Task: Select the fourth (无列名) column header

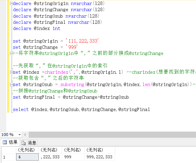Action: click(x=100, y=150)
